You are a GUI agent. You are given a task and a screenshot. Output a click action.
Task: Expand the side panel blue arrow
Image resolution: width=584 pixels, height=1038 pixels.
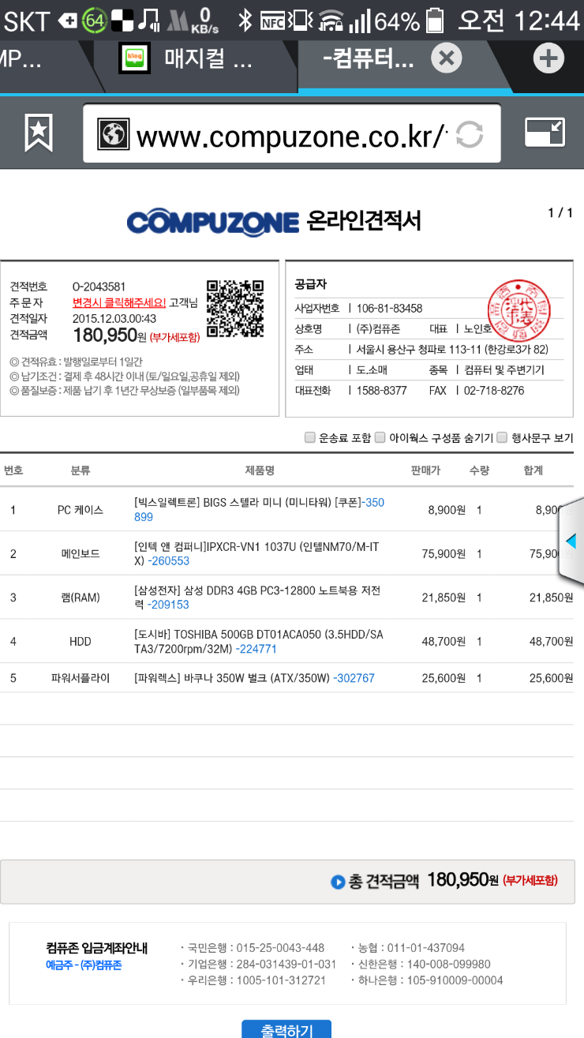(571, 541)
